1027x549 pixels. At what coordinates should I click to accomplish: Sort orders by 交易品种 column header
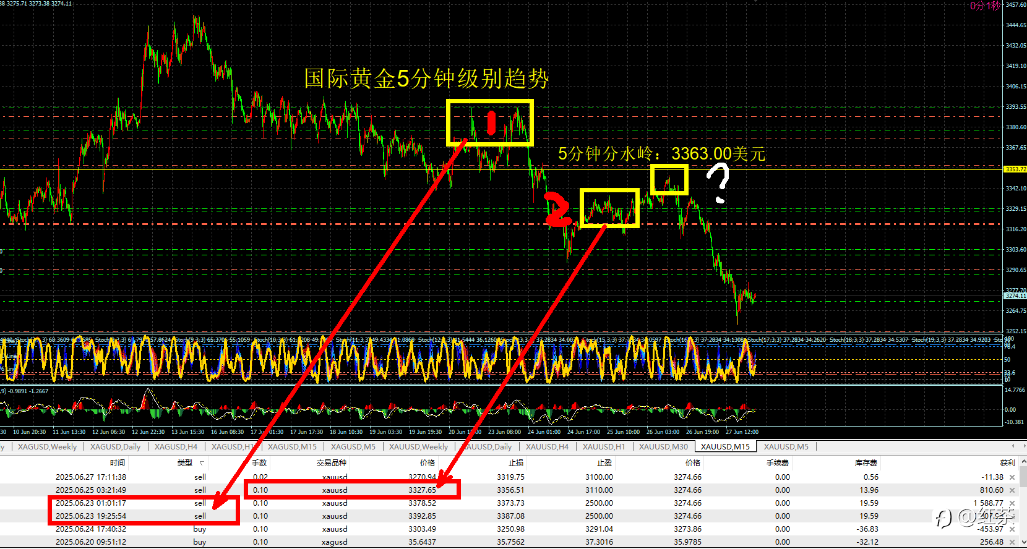pyautogui.click(x=332, y=463)
